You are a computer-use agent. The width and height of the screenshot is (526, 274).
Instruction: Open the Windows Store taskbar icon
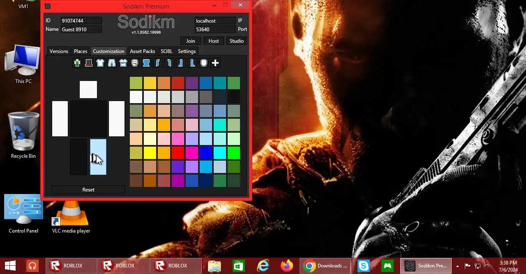tap(239, 266)
